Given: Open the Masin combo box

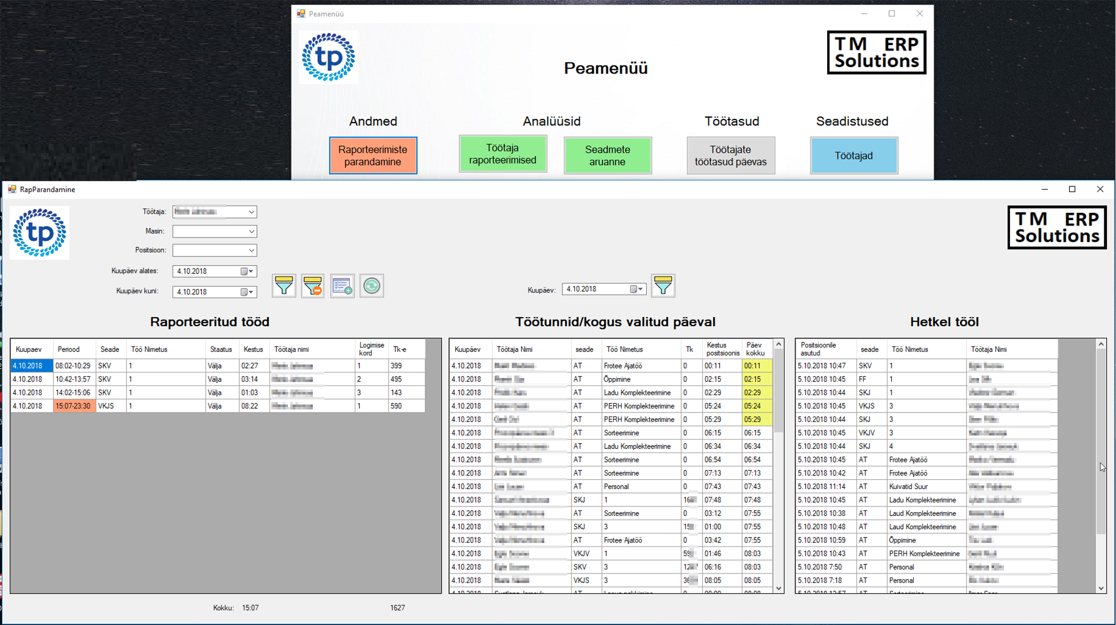Looking at the screenshot, I should [x=251, y=231].
